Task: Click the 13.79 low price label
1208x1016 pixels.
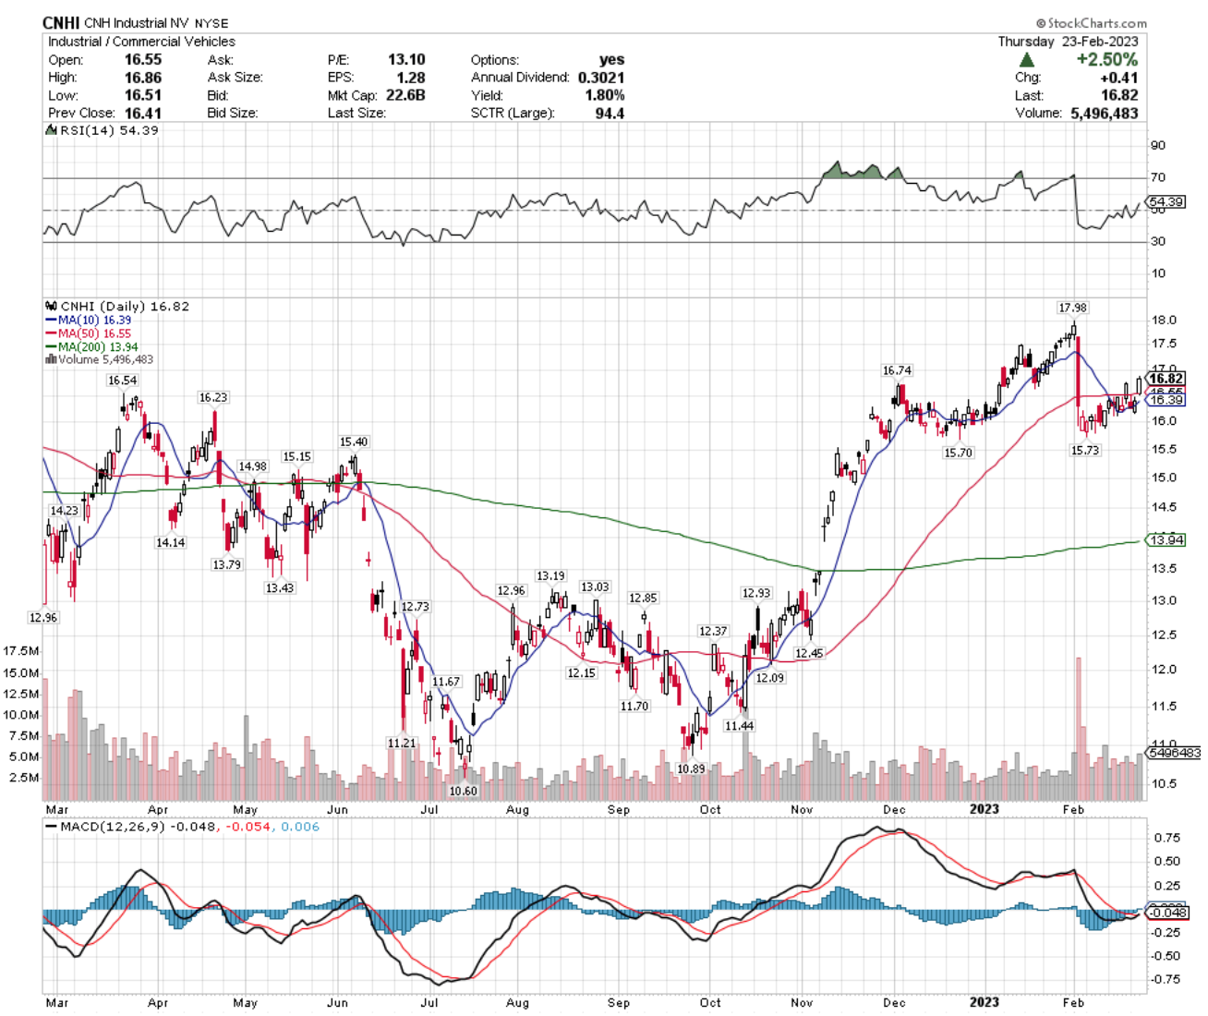Action: (x=226, y=564)
